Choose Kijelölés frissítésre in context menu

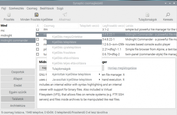74,53
